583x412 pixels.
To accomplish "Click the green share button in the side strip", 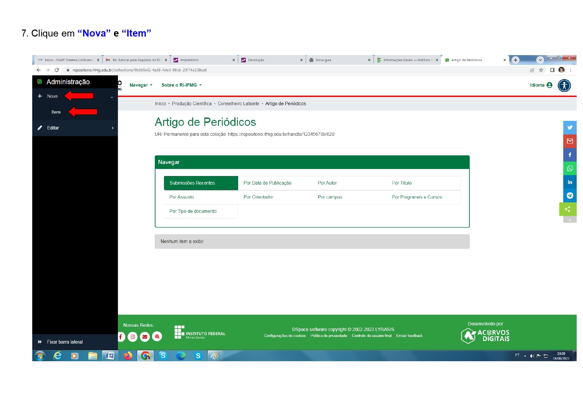I will click(x=567, y=209).
